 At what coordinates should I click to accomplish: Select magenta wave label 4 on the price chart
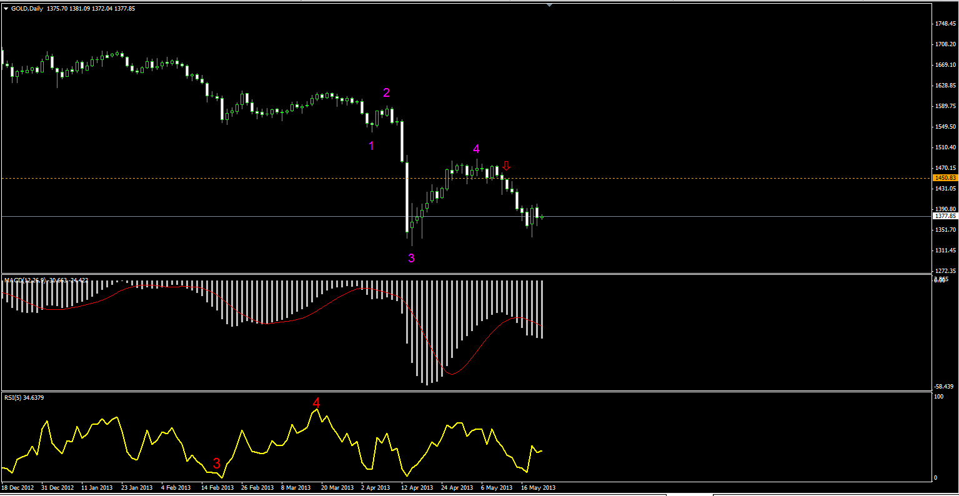476,149
